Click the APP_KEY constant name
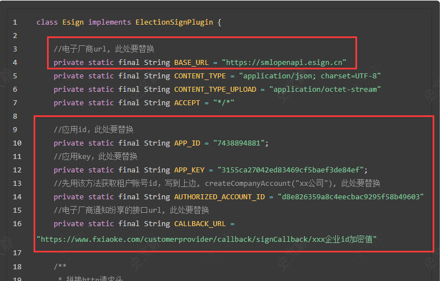This screenshot has width=441, height=281. [189, 170]
